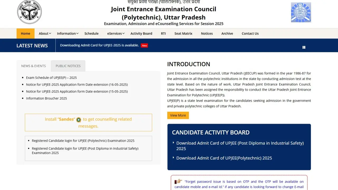Click the UP Government emblem logo

pyautogui.click(x=29, y=12)
